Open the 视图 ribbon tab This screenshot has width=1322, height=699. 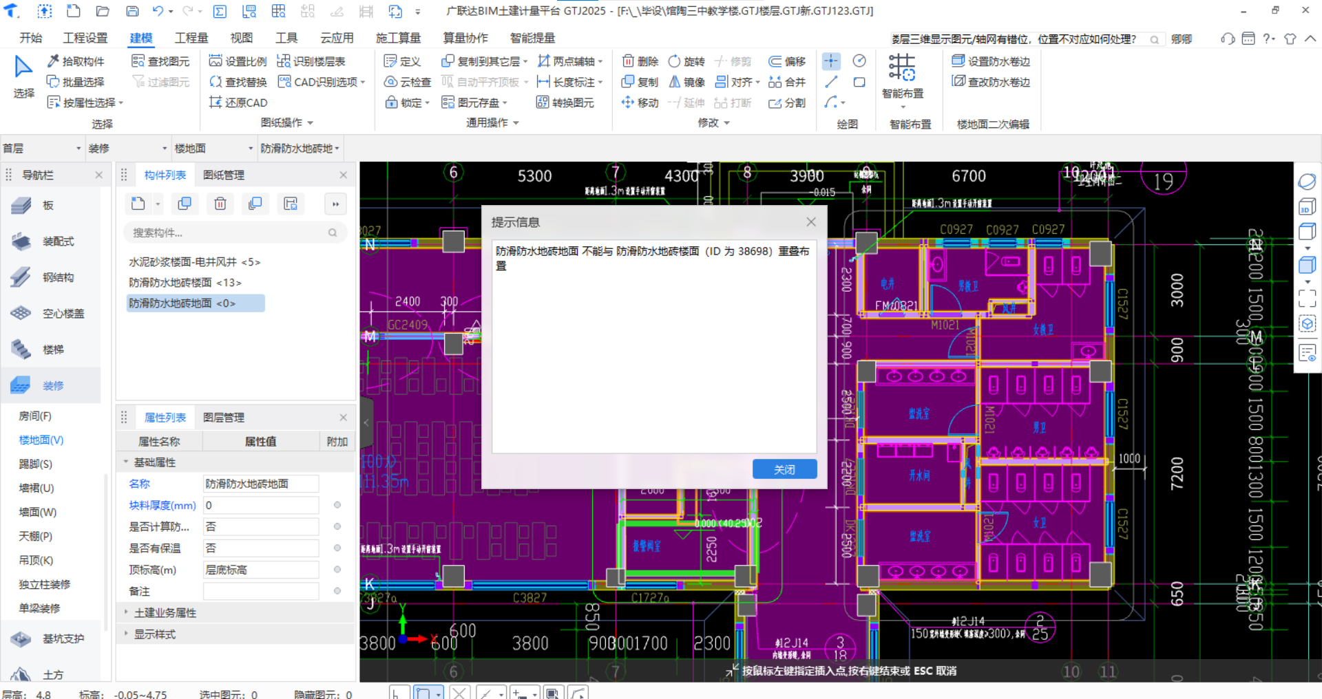click(x=241, y=38)
